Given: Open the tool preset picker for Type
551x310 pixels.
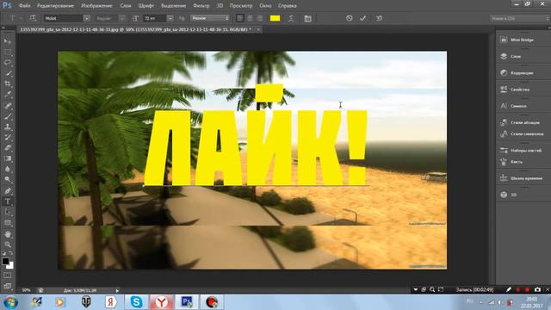Looking at the screenshot, I should point(15,18).
